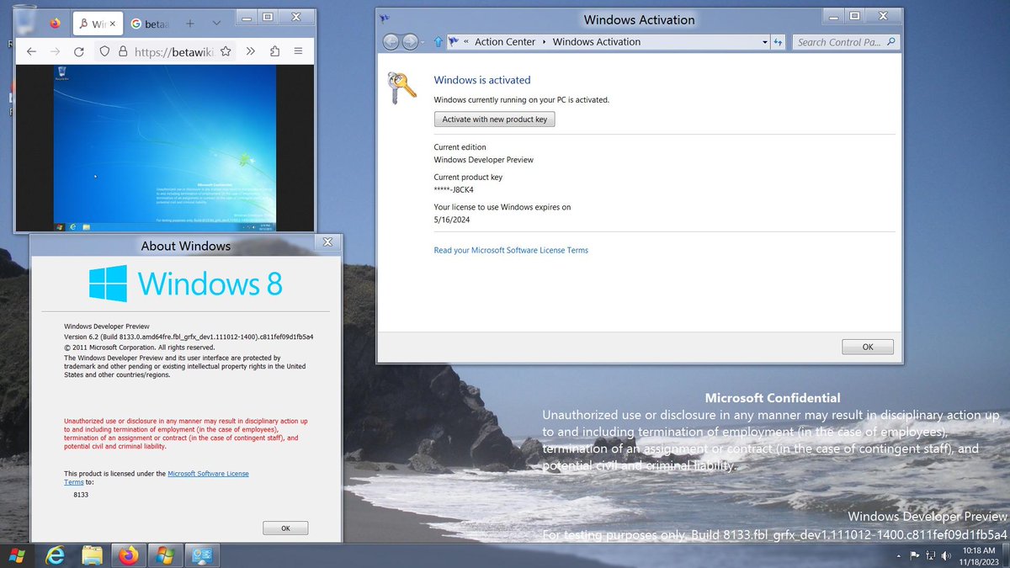The height and width of the screenshot is (568, 1010).
Task: Open Read your Microsoft Software License Terms
Action: click(511, 250)
